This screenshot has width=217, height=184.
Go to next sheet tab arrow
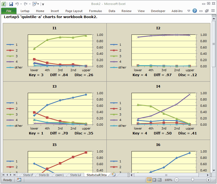11,175
